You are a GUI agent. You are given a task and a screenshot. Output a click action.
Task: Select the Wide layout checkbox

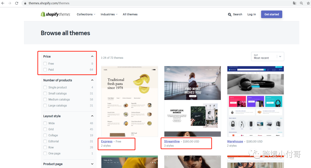[x=45, y=123]
